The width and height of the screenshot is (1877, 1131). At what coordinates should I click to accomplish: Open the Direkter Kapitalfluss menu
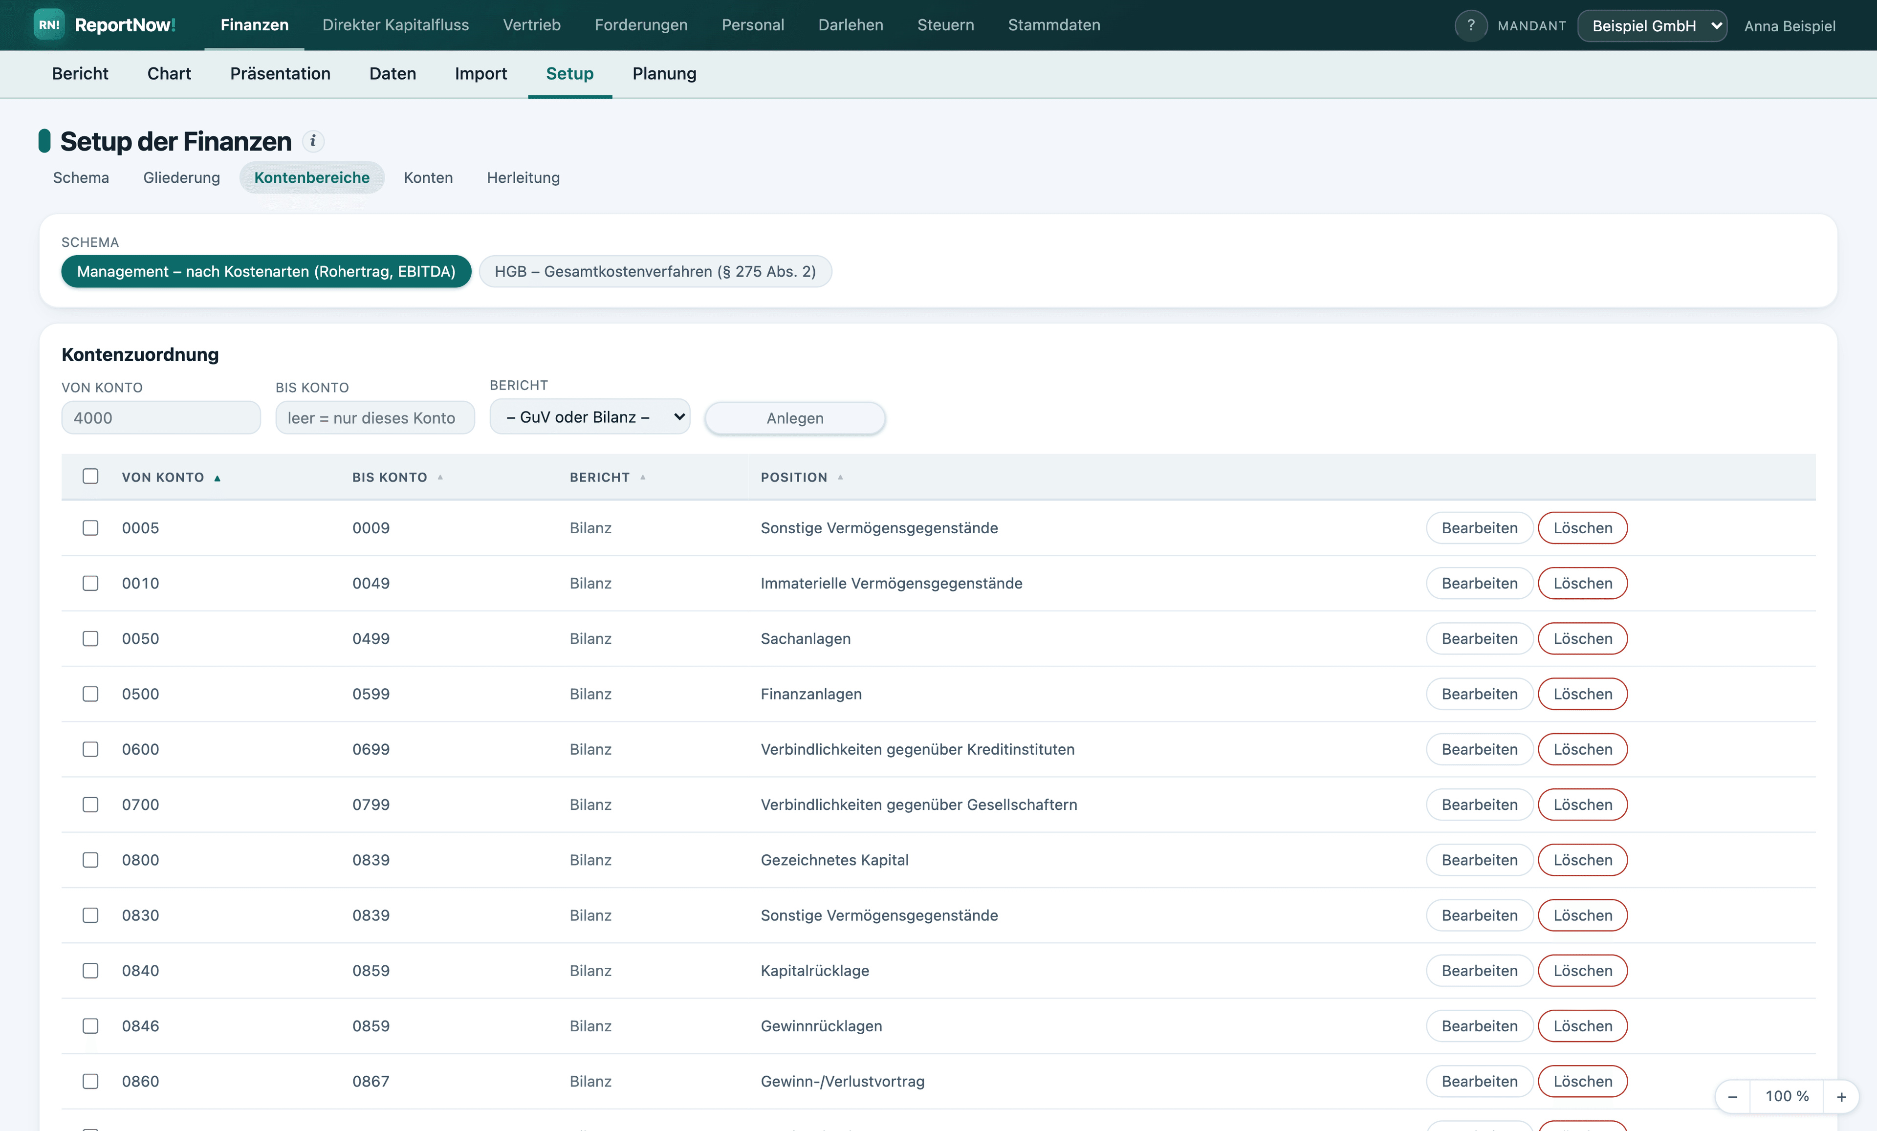click(x=395, y=24)
